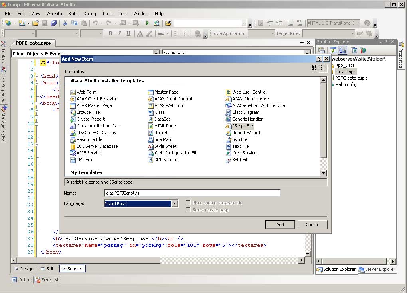This screenshot has width=407, height=293.
Task: Open the Manage Styles side tab
Action: 3,123
